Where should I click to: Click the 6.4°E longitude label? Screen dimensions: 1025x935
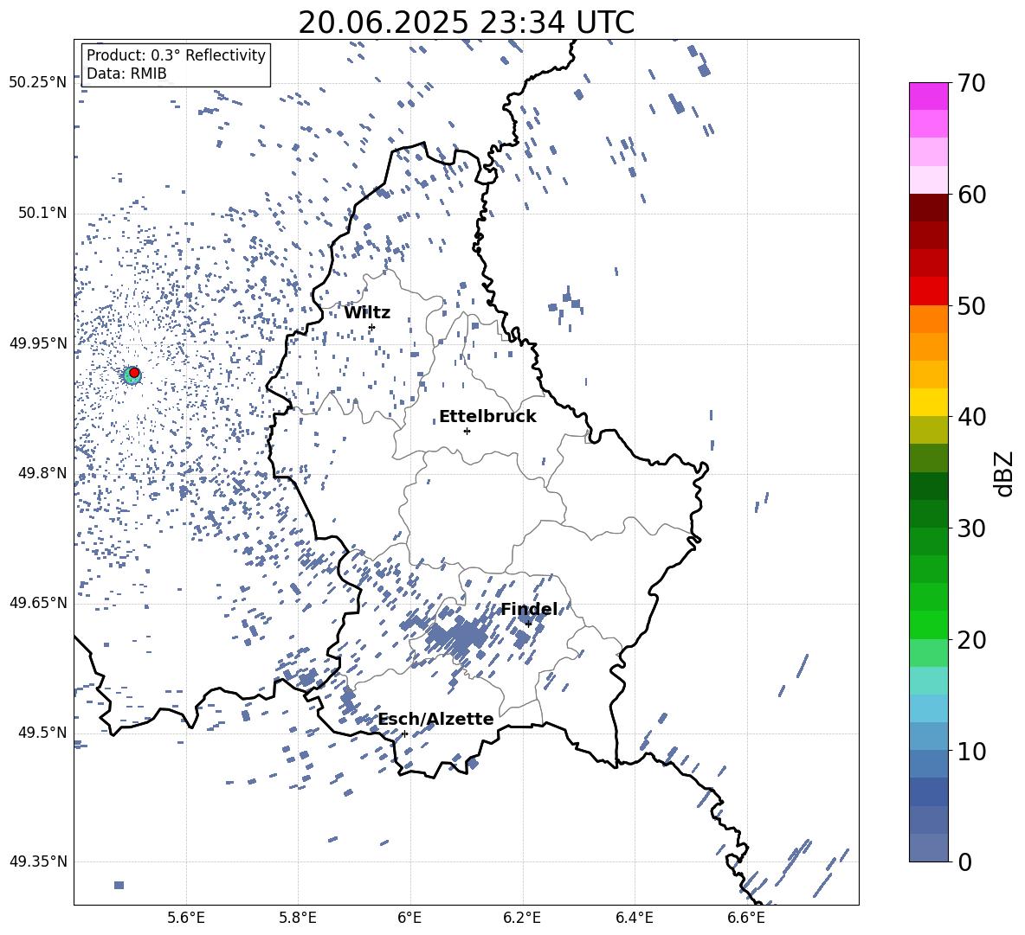pos(634,918)
